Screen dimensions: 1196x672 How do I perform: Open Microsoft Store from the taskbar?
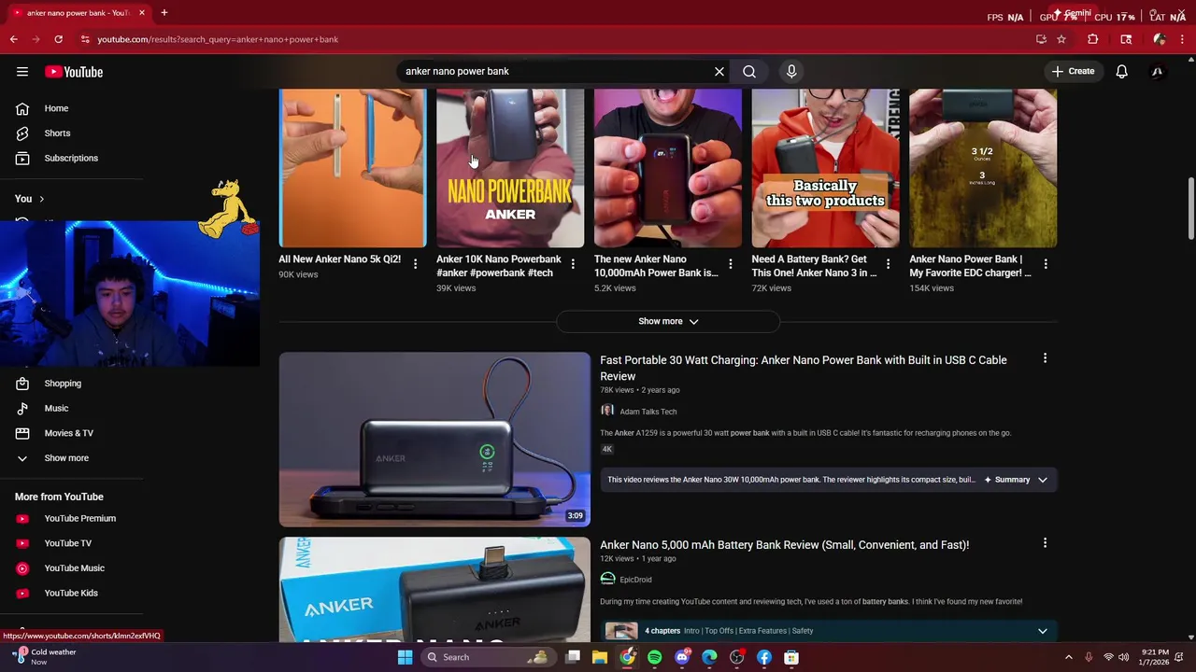791,657
